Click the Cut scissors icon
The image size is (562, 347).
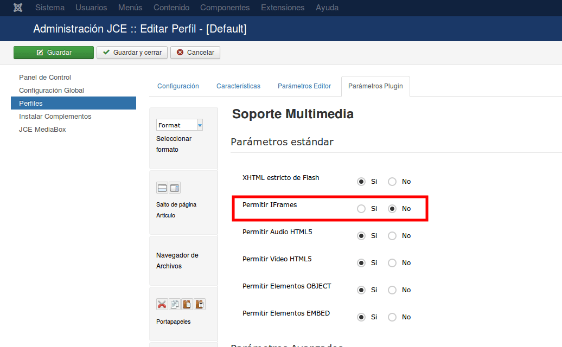162,304
